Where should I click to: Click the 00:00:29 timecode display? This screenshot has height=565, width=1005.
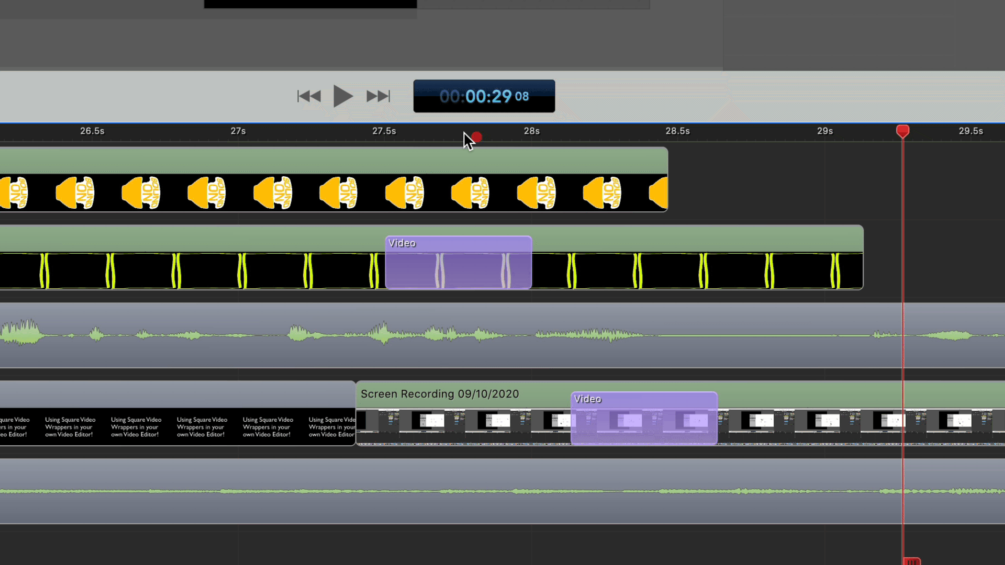click(x=484, y=96)
